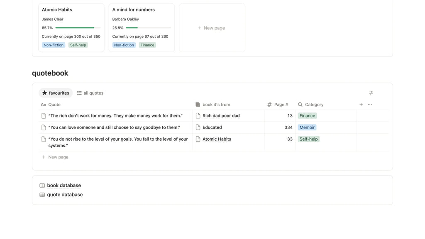Click the star icon in favourites tab
Screen dimensions: 425x239
click(x=45, y=93)
